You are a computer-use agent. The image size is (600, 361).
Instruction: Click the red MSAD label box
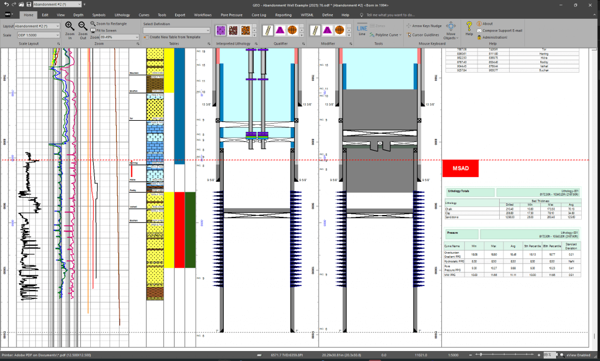pyautogui.click(x=461, y=168)
